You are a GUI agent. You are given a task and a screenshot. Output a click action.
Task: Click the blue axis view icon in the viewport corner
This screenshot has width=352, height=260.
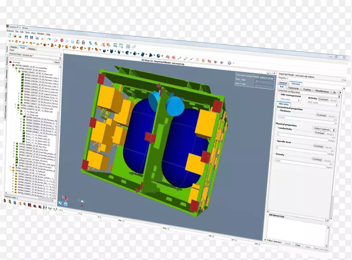pyautogui.click(x=61, y=204)
